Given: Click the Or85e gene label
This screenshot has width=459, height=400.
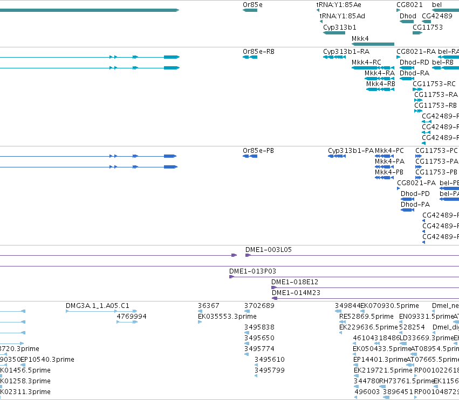Looking at the screenshot, I should (x=252, y=5).
